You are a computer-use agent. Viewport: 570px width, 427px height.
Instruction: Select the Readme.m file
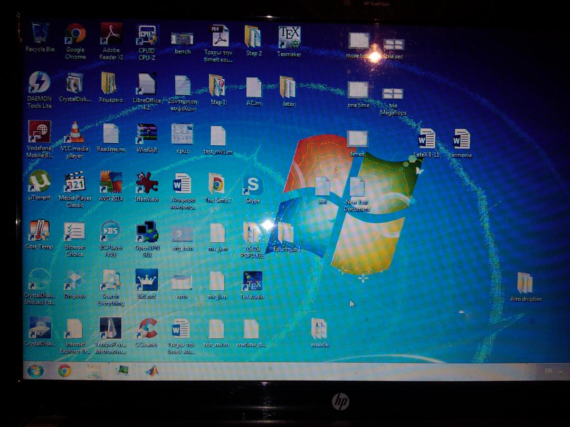(x=111, y=133)
